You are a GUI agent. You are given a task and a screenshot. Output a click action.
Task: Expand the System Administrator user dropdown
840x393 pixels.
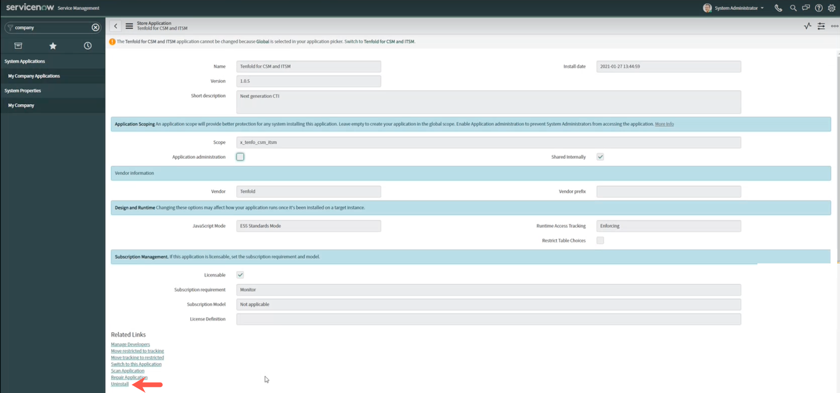pos(734,8)
